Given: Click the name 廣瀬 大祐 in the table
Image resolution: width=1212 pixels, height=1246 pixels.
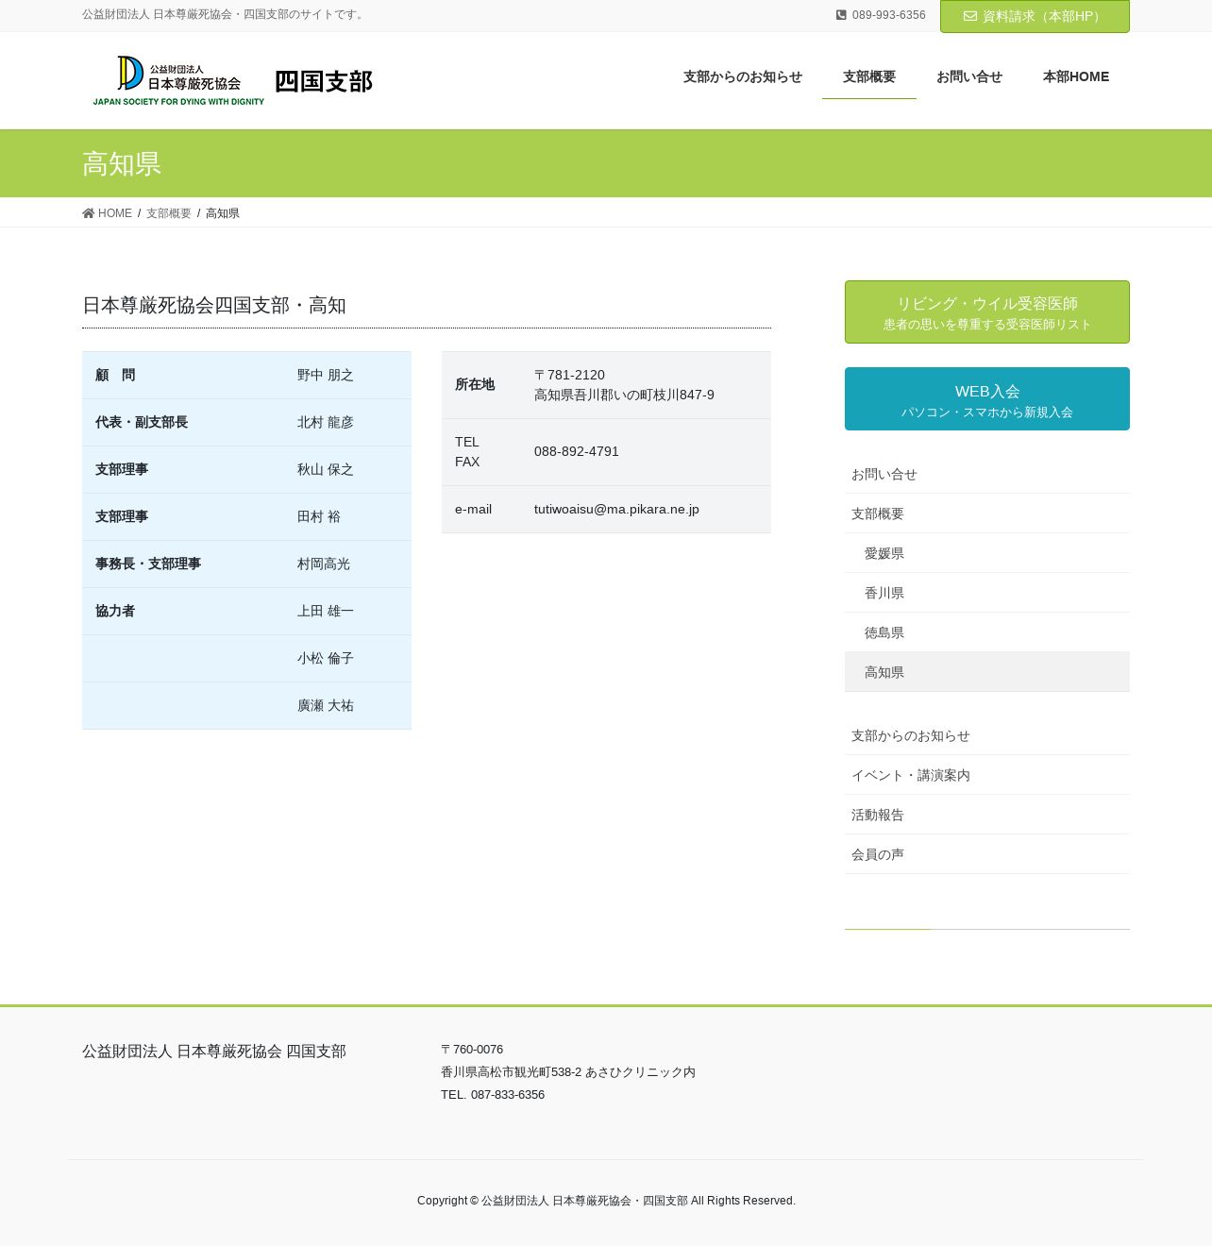Looking at the screenshot, I should (x=326, y=705).
